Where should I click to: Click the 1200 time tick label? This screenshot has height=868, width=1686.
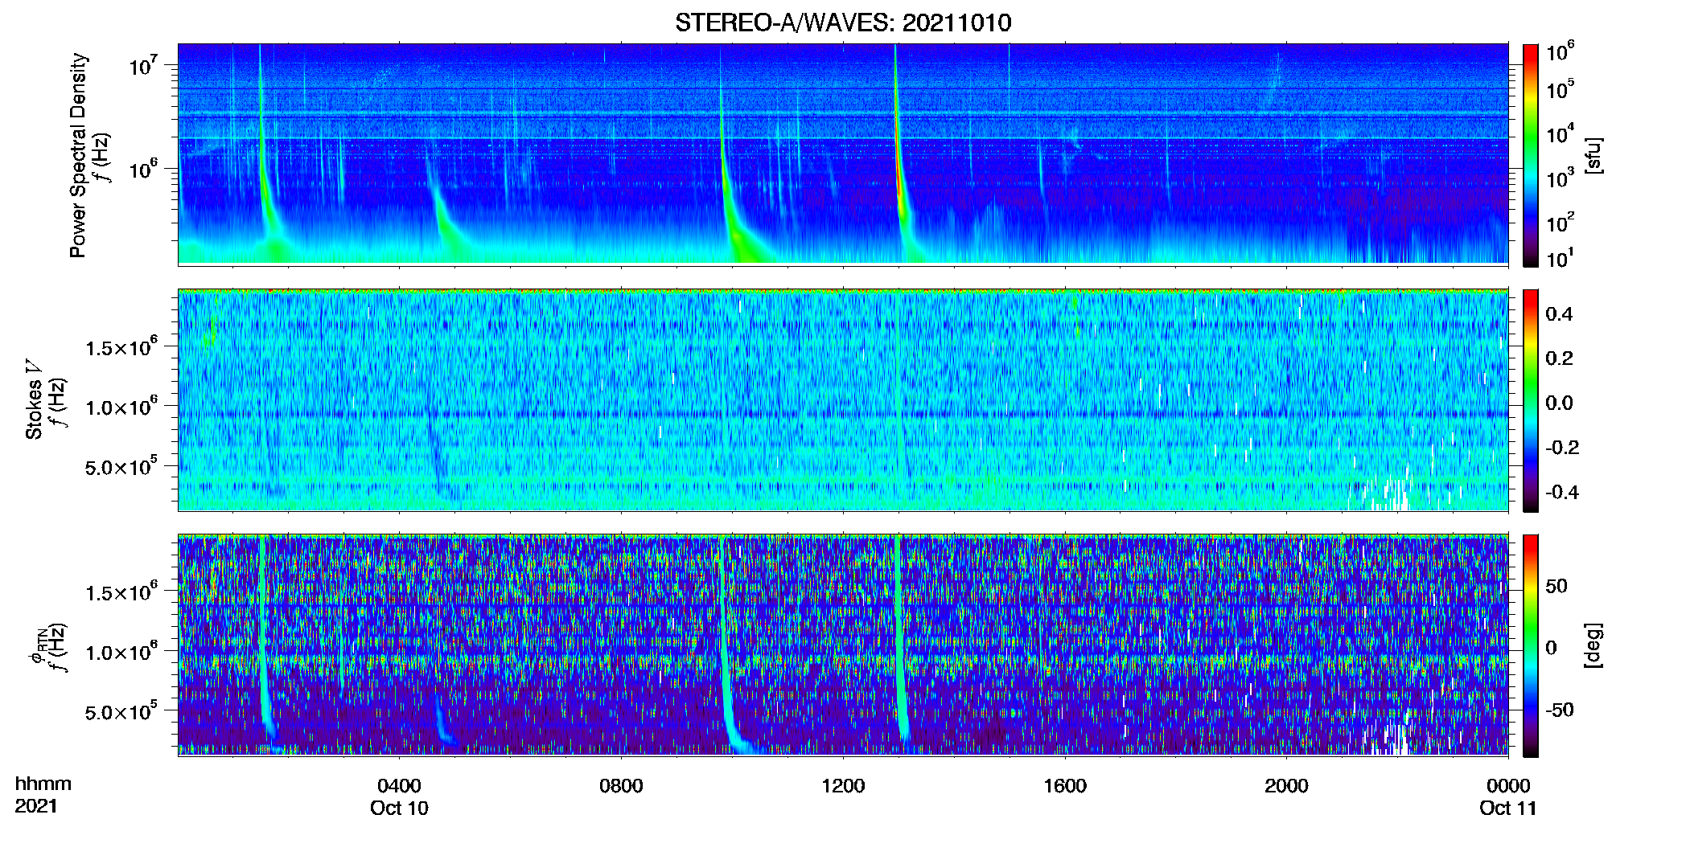[843, 786]
